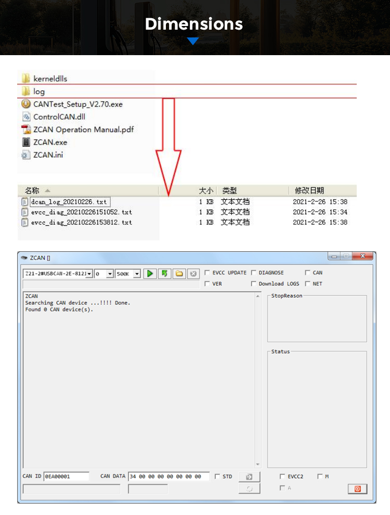Click the green refresh device icon
390x515 pixels.
(x=164, y=274)
